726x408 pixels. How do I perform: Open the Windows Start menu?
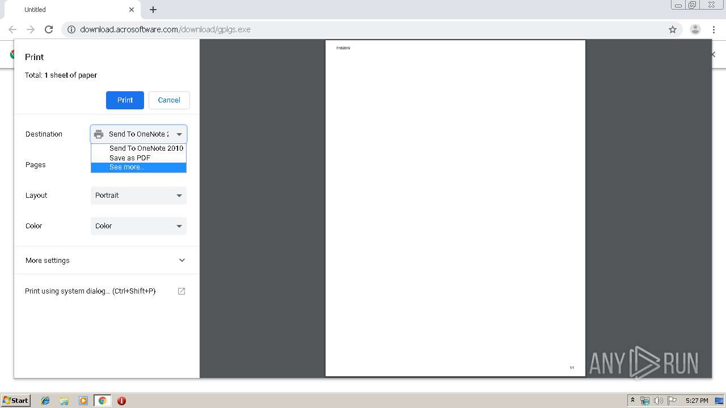(16, 401)
